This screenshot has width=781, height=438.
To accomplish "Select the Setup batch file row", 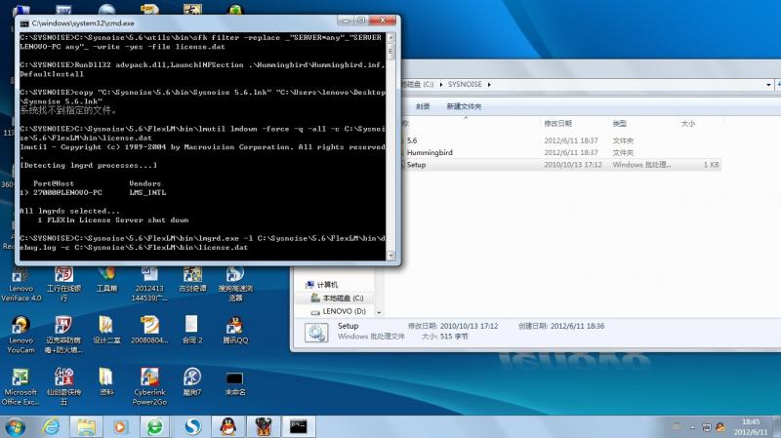I will click(560, 165).
